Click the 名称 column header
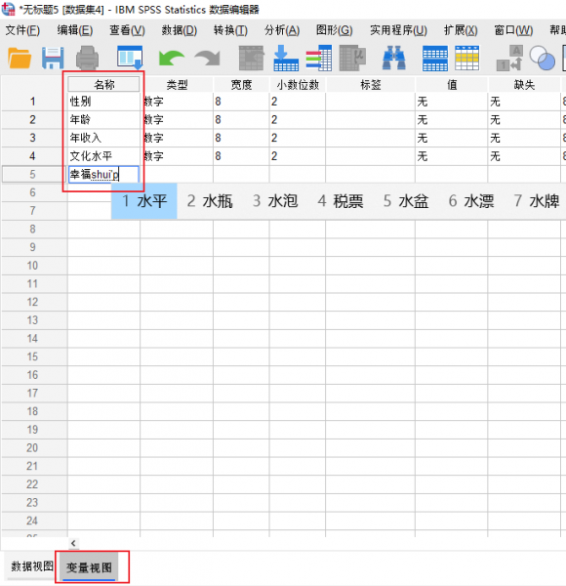Screen dimensions: 566x586 (103, 84)
